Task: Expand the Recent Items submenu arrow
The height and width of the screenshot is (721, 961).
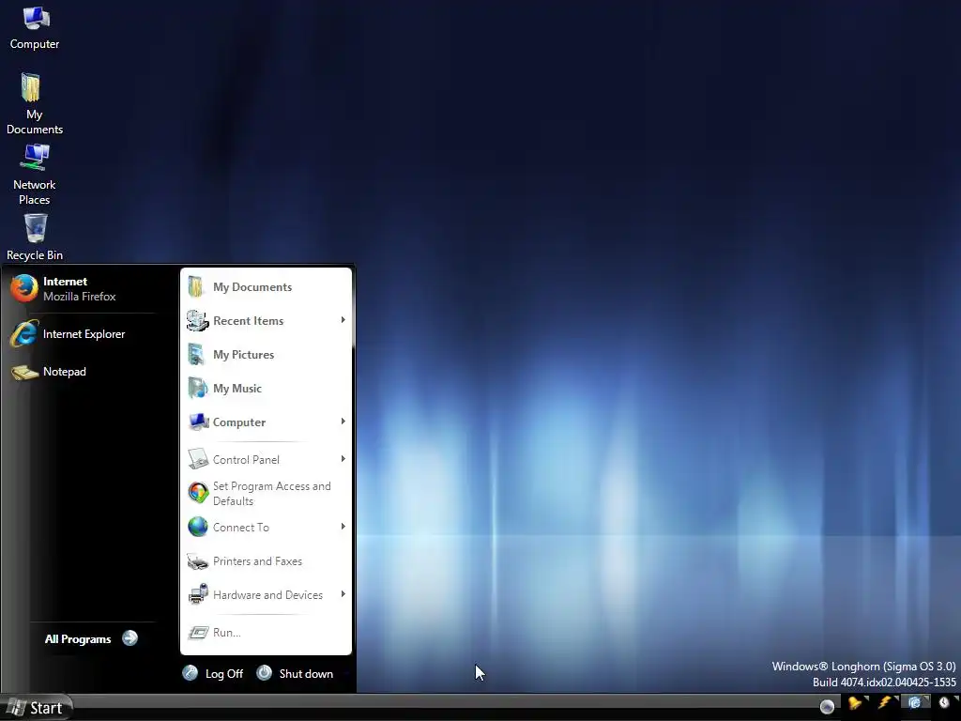Action: (x=343, y=320)
